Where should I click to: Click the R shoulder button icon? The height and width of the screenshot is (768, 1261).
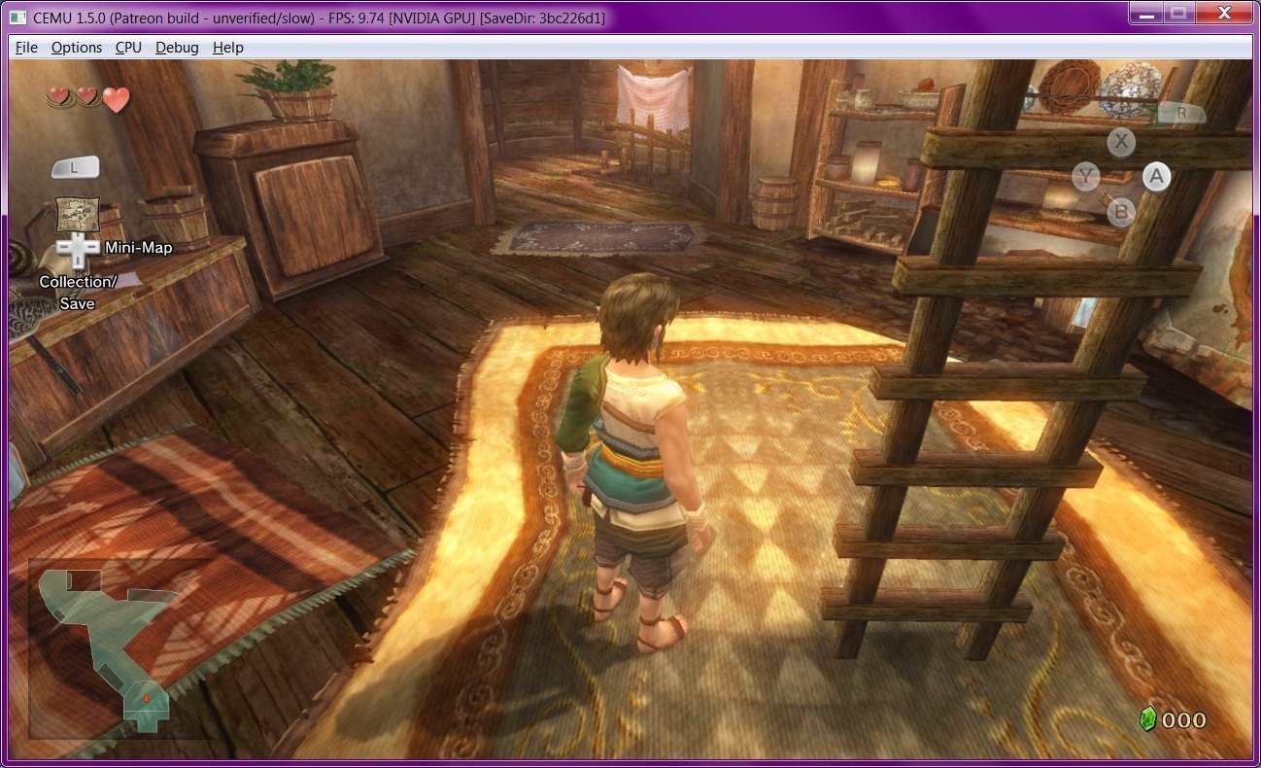click(1181, 113)
